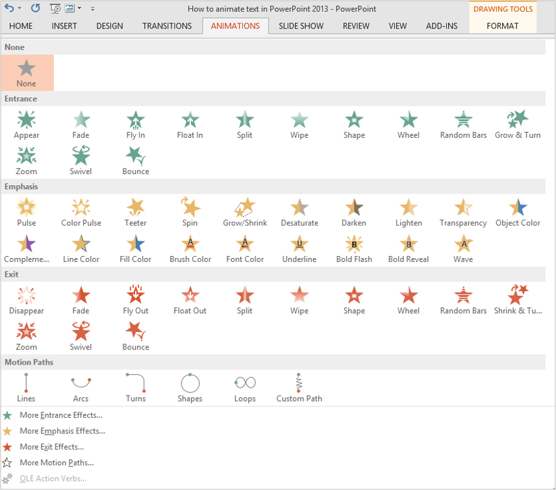Viewport: 556px width, 490px height.
Task: Choose the Spin emphasis animation
Action: tap(190, 213)
